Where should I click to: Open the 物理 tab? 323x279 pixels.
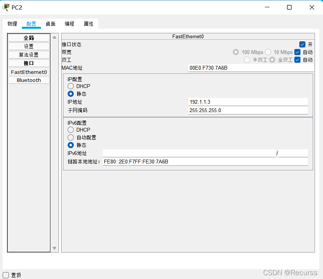[12, 24]
